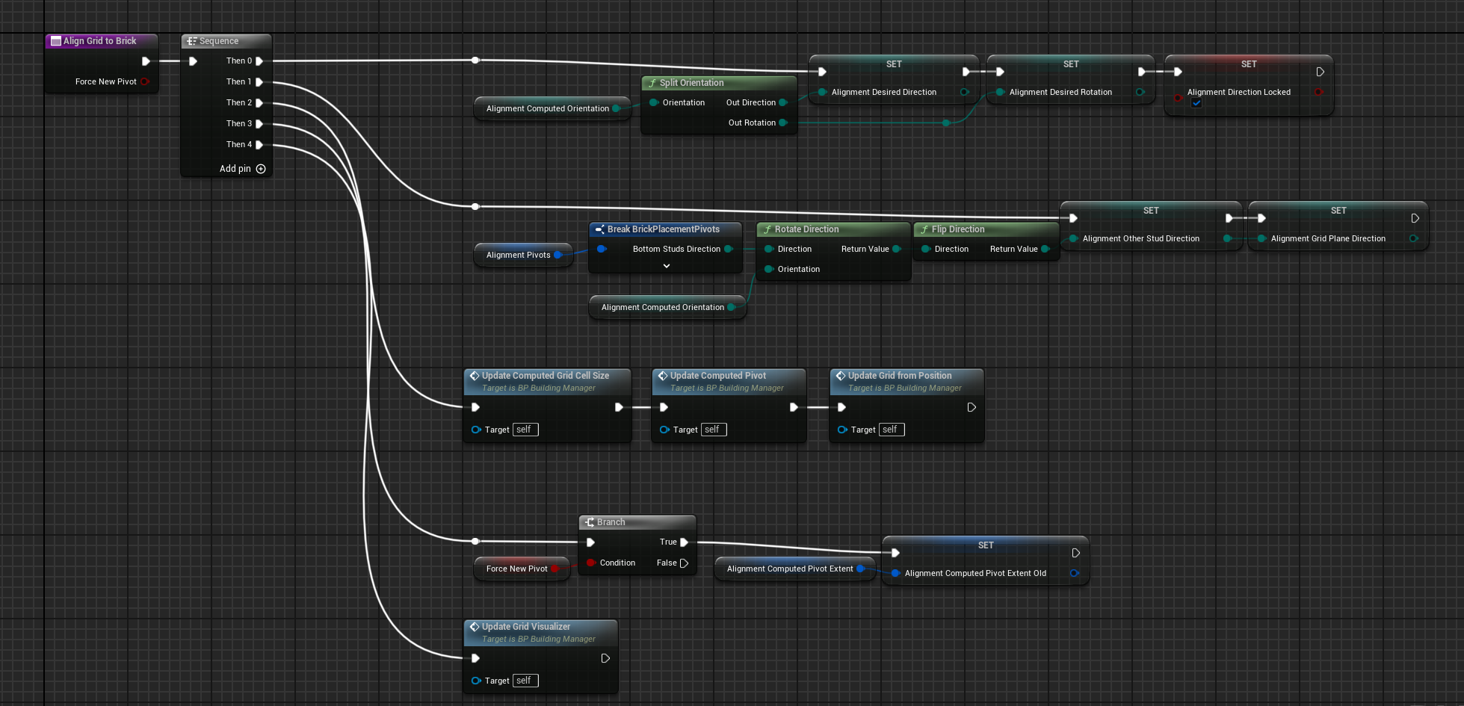
Task: Click the Sequence node icon
Action: point(191,41)
